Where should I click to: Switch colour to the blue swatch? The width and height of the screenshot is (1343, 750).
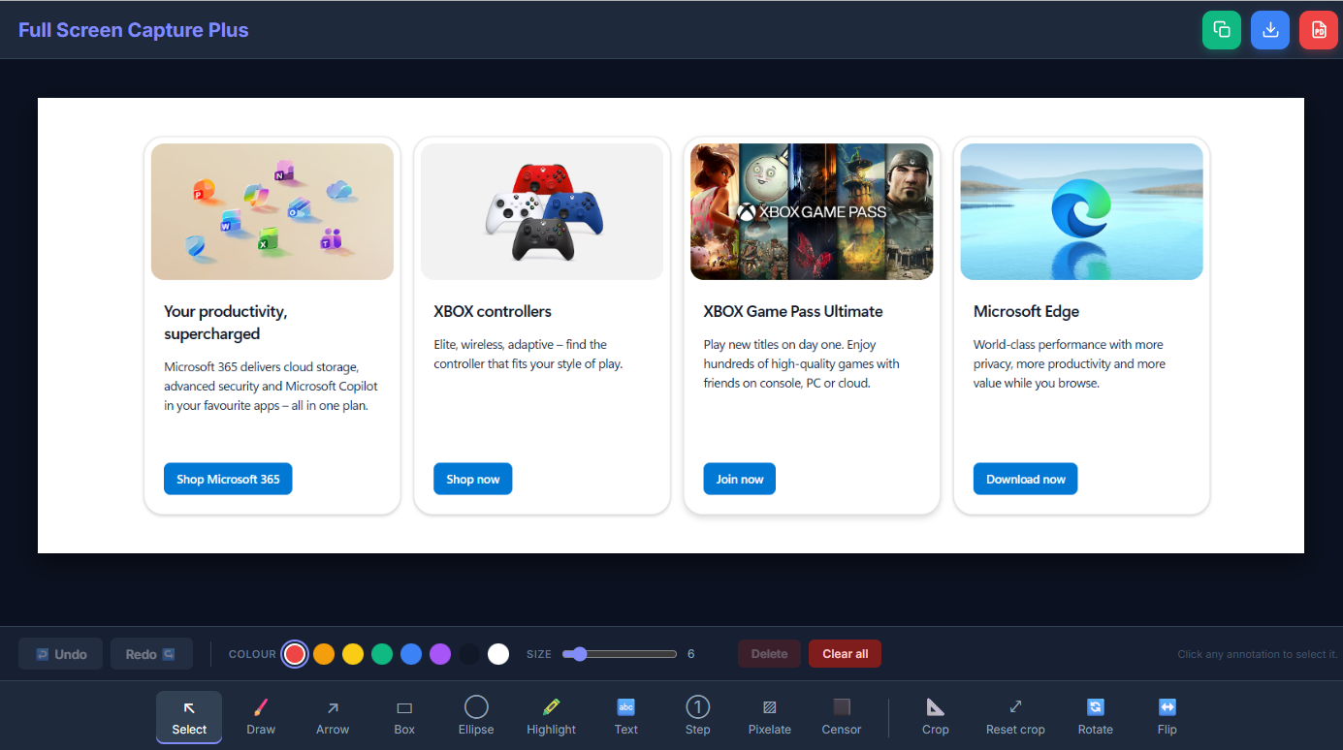[411, 654]
